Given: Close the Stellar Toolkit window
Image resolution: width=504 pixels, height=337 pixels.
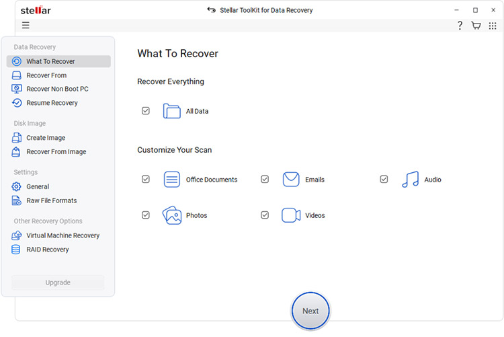Looking at the screenshot, I should coord(493,10).
